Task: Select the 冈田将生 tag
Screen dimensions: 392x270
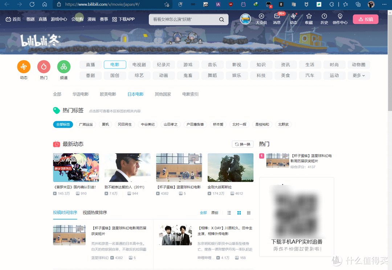Action: 125,124
